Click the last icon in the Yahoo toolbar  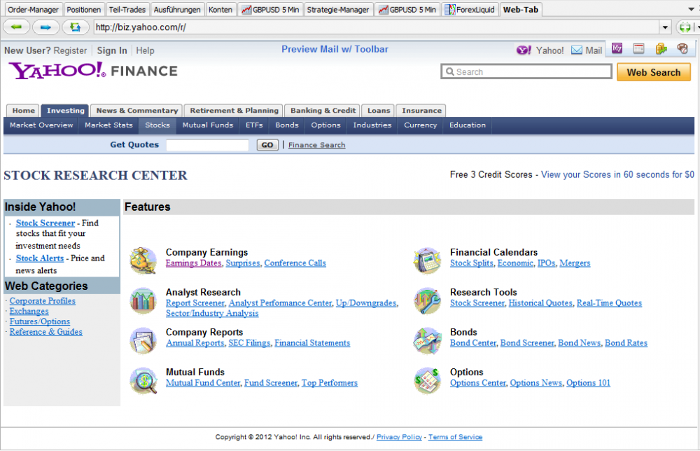(x=682, y=48)
